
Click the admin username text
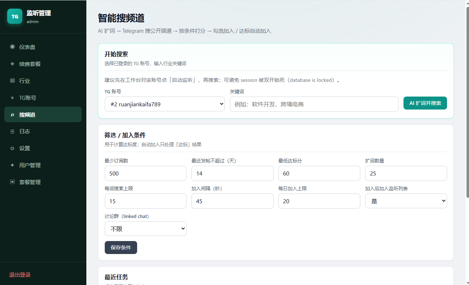click(33, 21)
